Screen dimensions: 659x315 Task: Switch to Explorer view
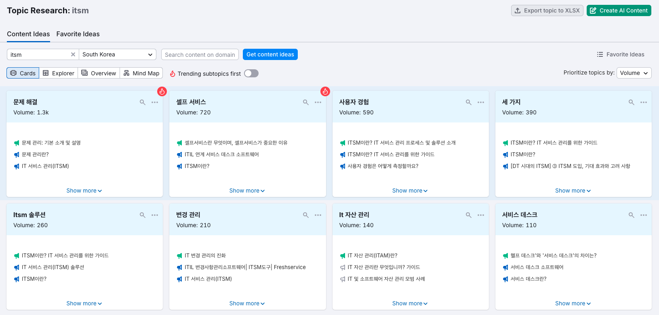(59, 73)
